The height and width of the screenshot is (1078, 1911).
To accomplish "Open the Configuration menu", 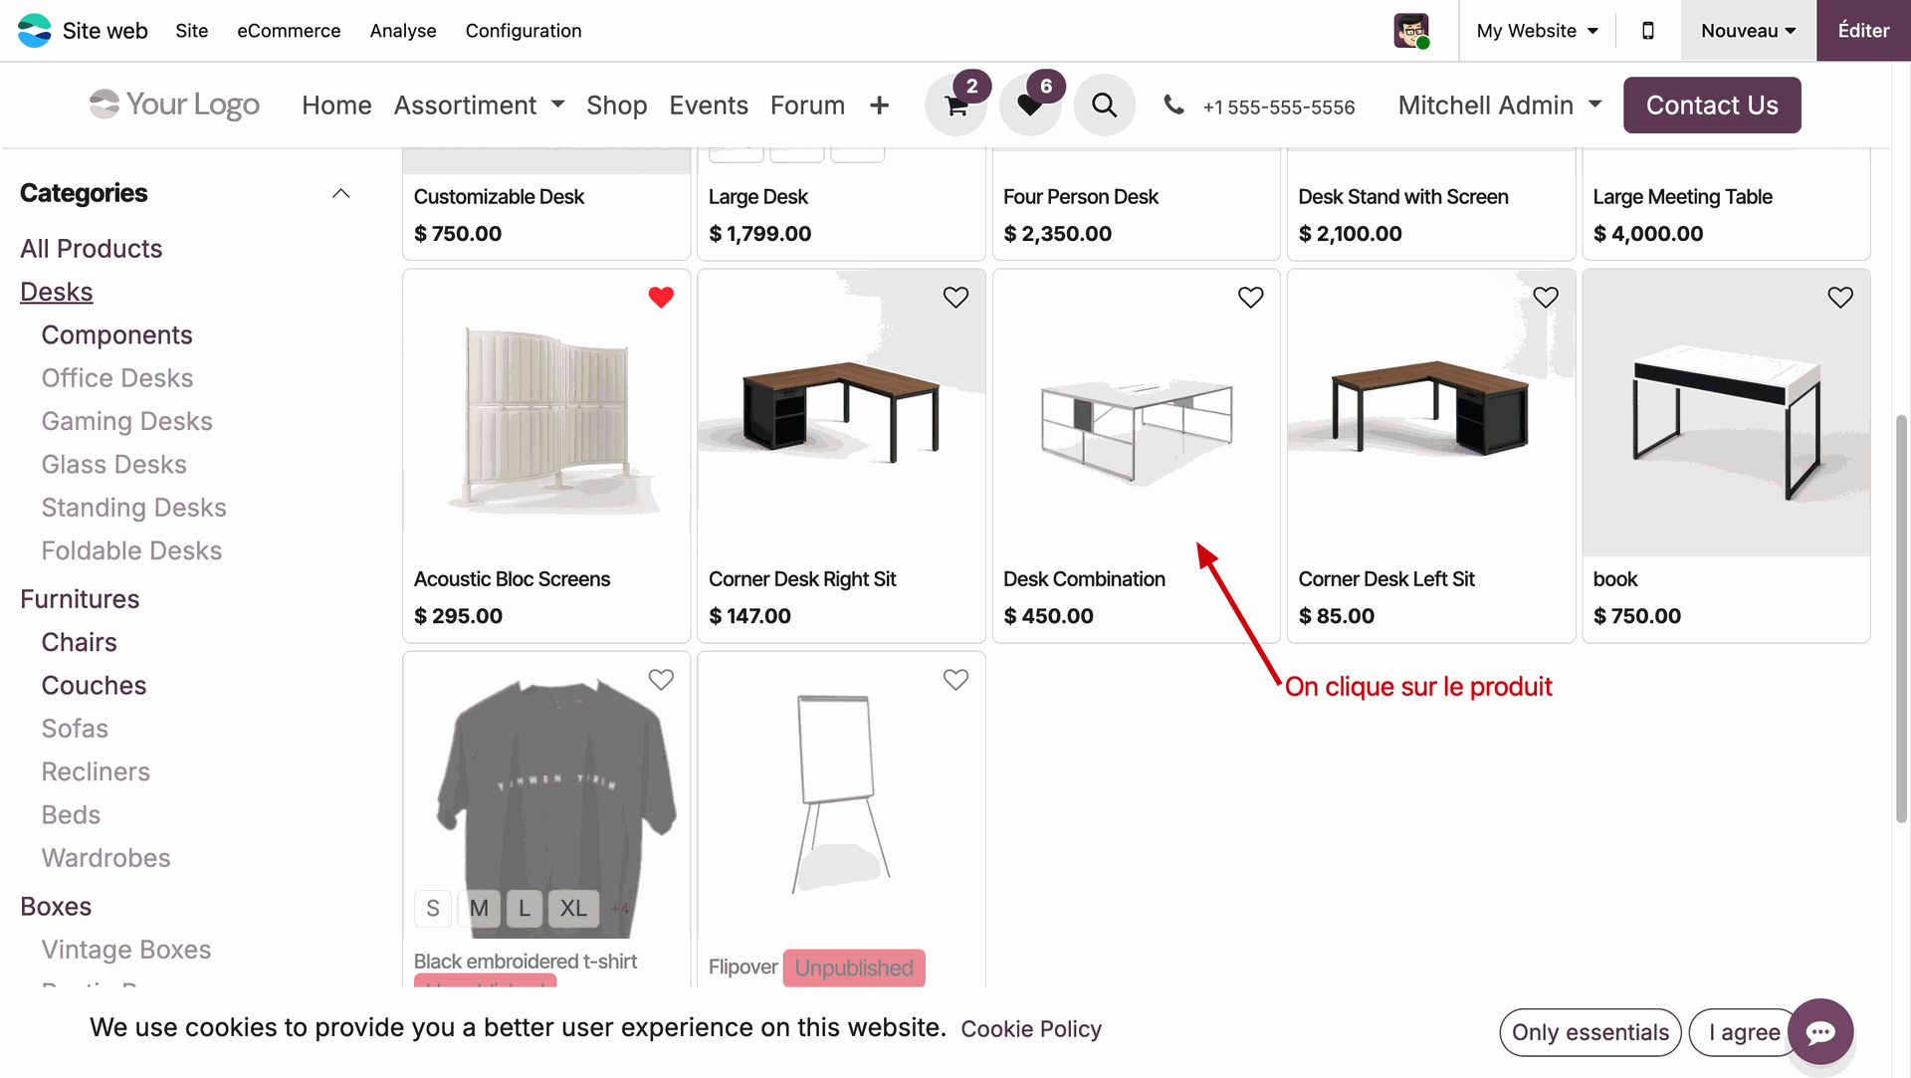I will pyautogui.click(x=524, y=31).
